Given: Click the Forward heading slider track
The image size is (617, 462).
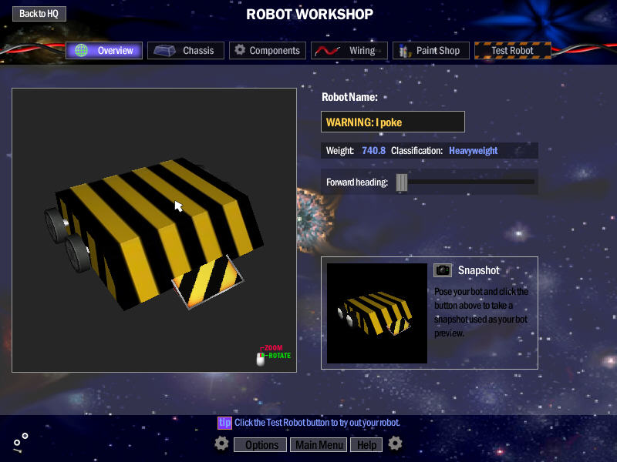Looking at the screenshot, I should [x=466, y=182].
